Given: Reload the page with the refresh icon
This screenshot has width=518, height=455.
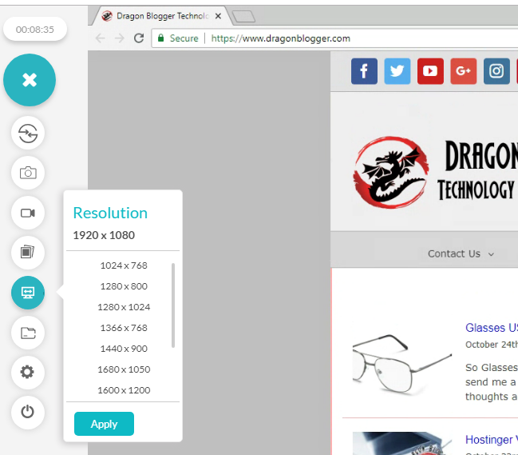Looking at the screenshot, I should click(x=139, y=38).
